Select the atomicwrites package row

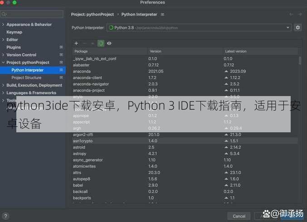[185, 166]
